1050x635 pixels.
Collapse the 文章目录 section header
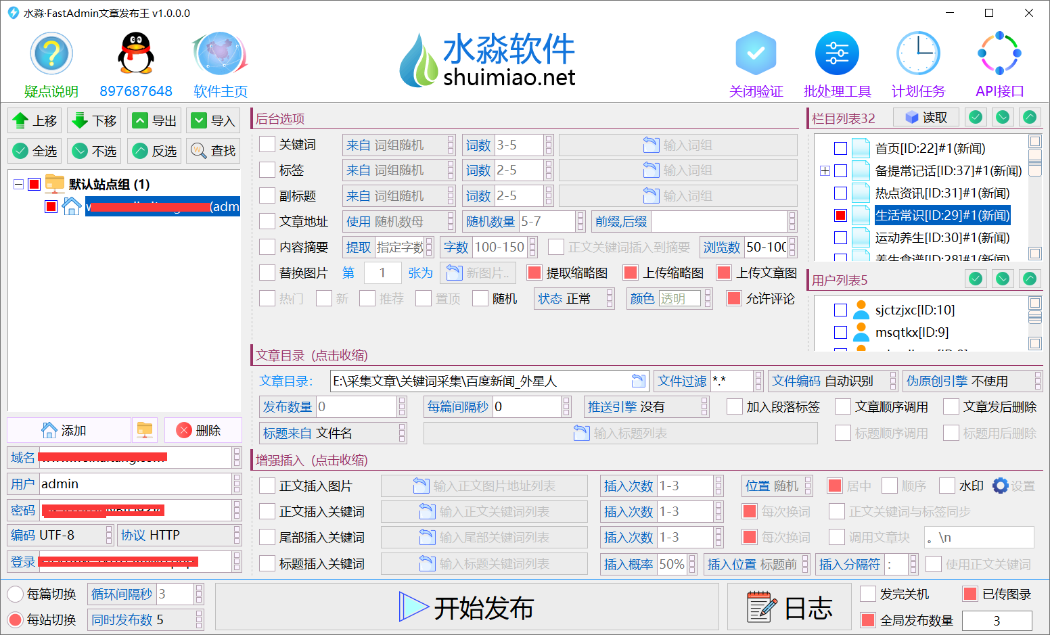(311, 355)
